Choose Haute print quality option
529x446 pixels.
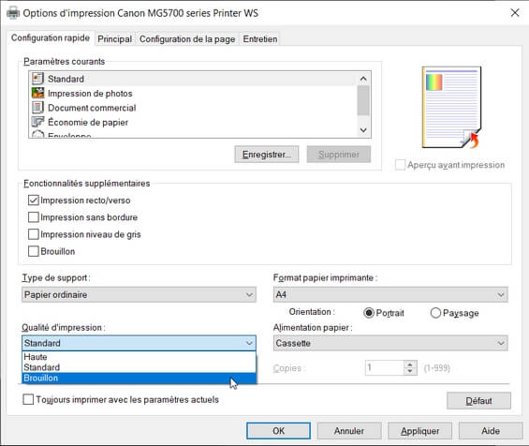pos(139,357)
